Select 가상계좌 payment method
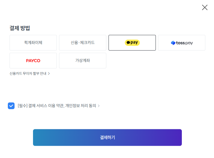 (83, 61)
